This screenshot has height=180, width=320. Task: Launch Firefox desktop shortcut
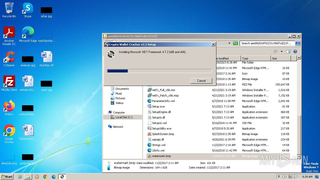pos(9,108)
